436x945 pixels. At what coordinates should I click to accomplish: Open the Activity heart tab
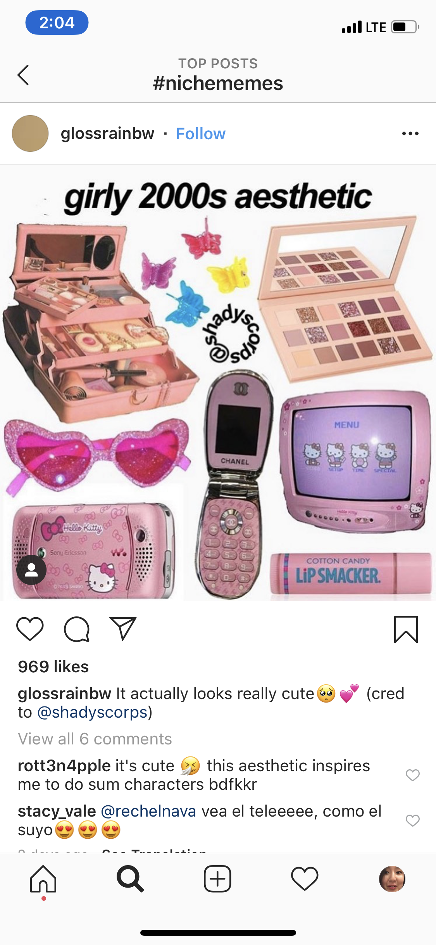click(x=305, y=879)
